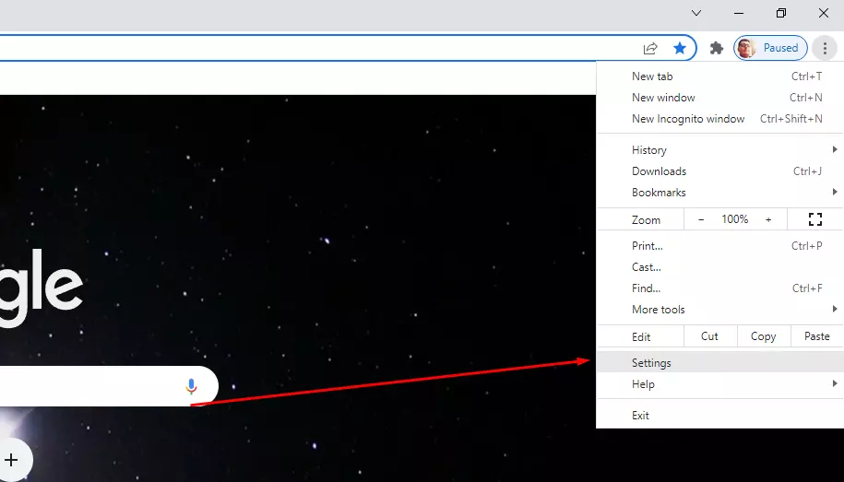Open Downloads from the menu
Viewport: 844px width, 482px height.
[x=719, y=171]
